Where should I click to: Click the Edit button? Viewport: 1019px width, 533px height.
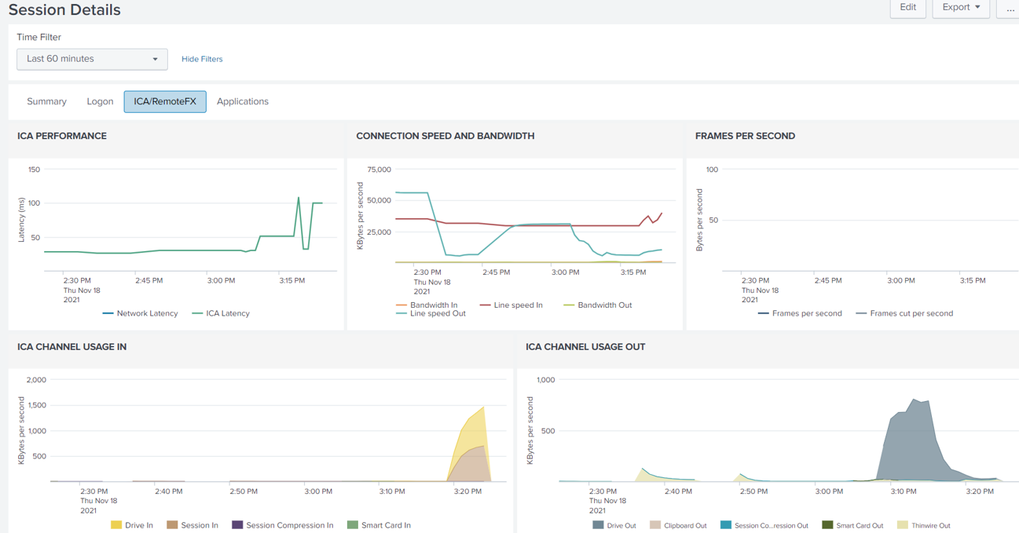[907, 8]
